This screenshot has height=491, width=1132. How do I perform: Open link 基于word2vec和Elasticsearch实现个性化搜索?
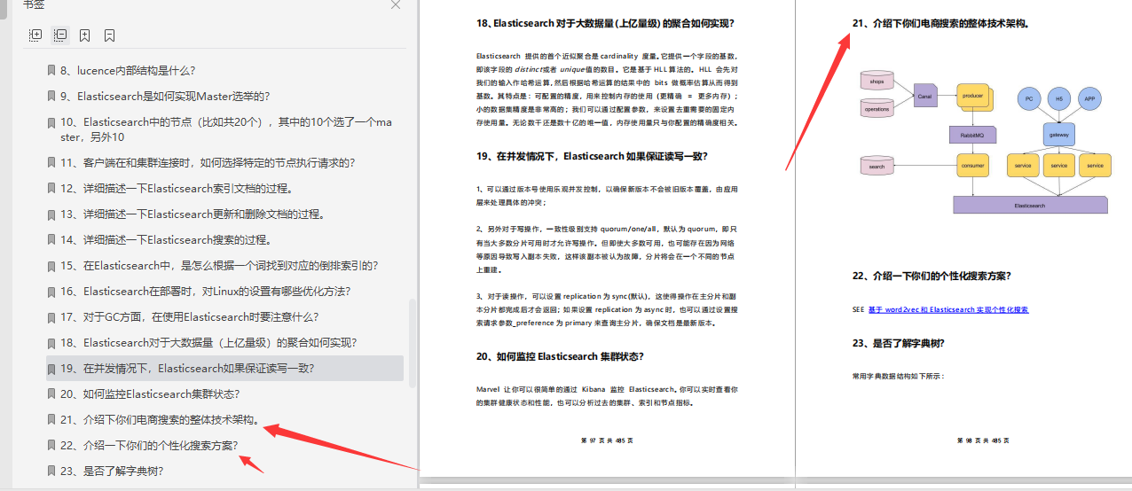point(948,309)
